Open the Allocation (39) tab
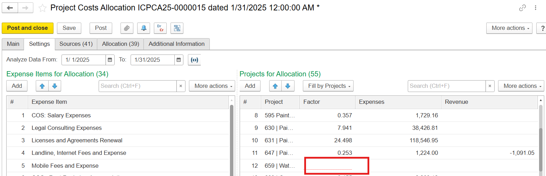 coord(121,44)
